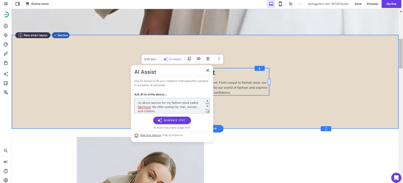The width and height of the screenshot is (403, 183).
Task: Open the translate languages panel
Action: [5, 92]
